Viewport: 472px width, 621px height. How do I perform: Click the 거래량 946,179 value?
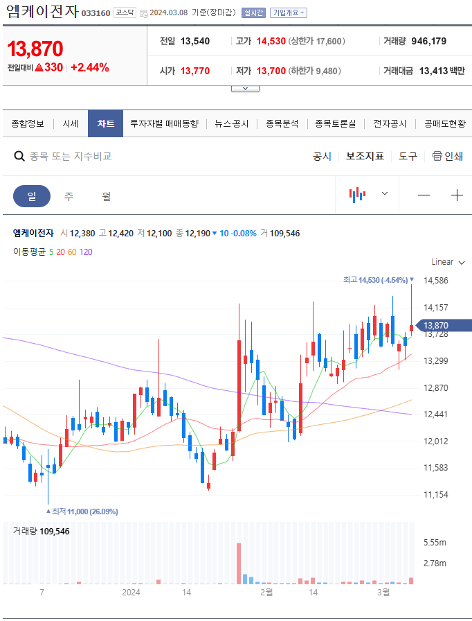(428, 41)
